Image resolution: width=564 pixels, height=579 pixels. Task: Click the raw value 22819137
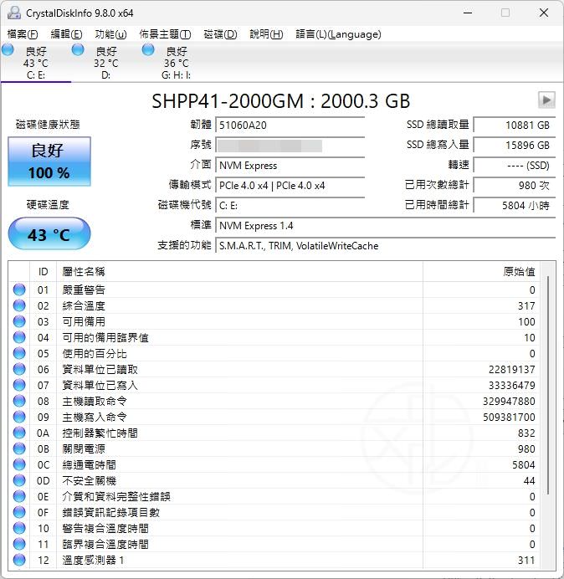tap(511, 369)
